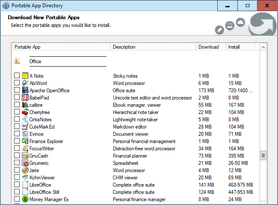This screenshot has height=205, width=278.
Task: Click the Money Manager Ex dollar icon
Action: [25, 199]
